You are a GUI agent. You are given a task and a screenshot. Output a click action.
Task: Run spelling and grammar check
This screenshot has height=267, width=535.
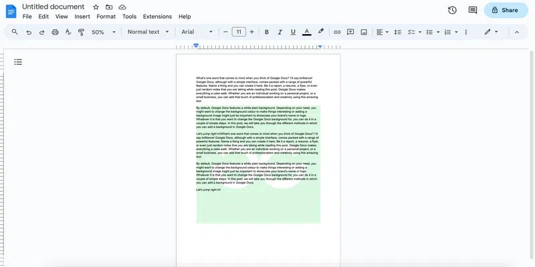[x=68, y=32]
